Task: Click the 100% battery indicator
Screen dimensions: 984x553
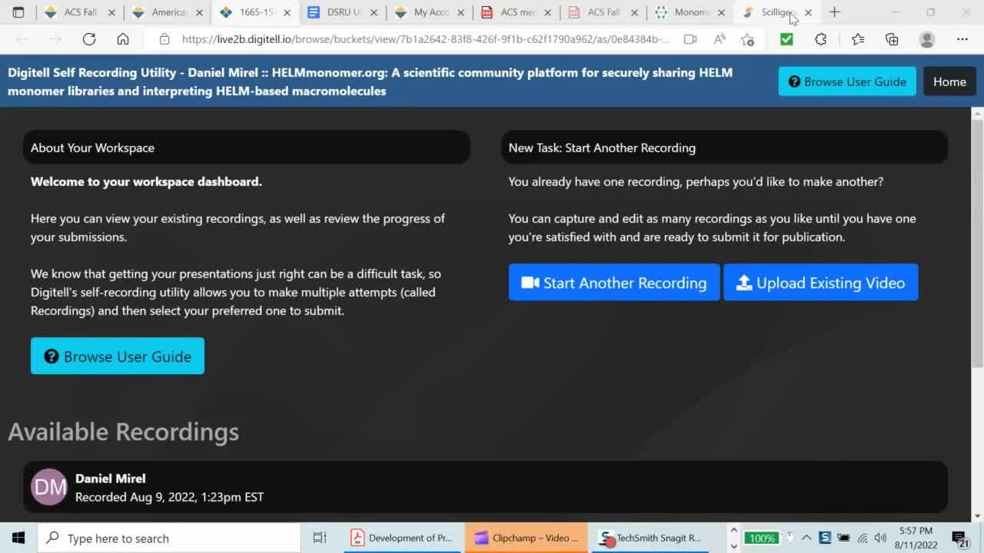Action: (762, 538)
